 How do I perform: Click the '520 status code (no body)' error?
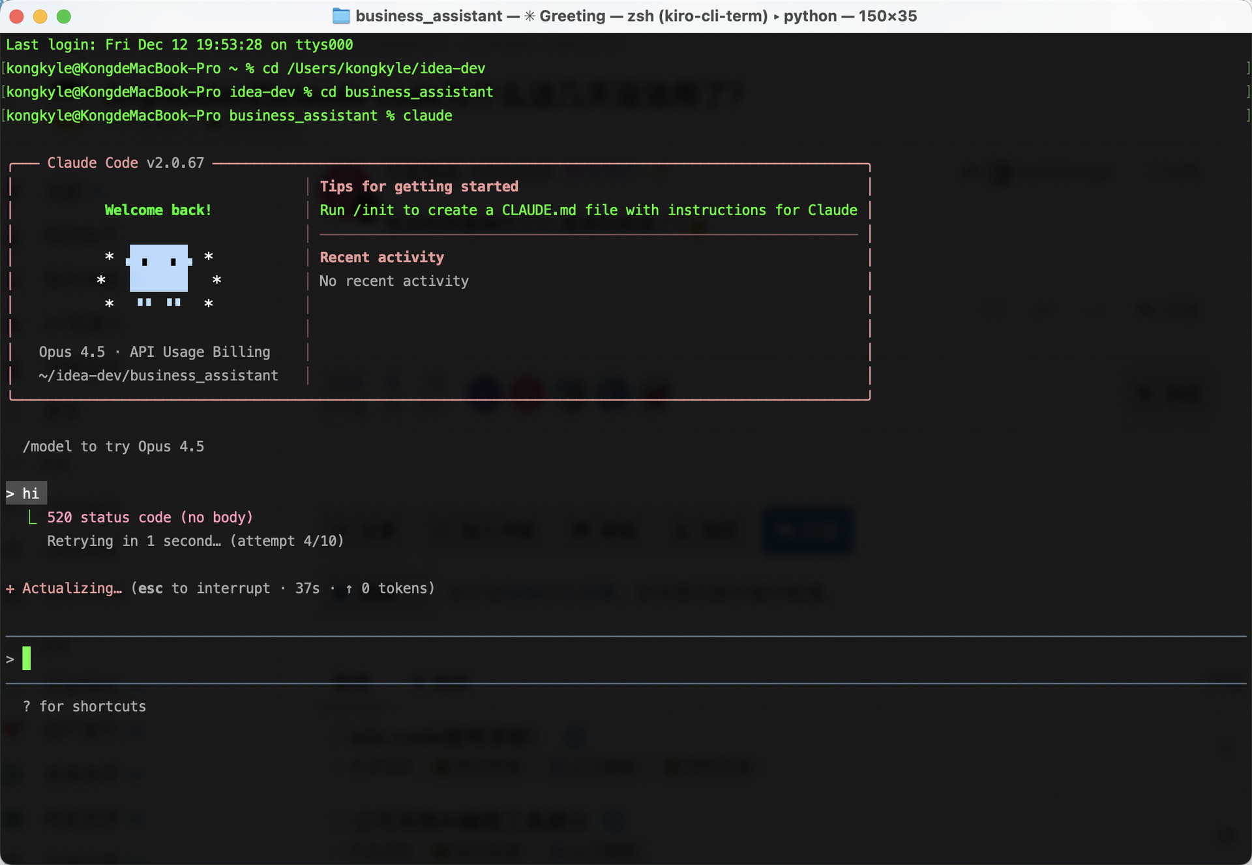[150, 518]
